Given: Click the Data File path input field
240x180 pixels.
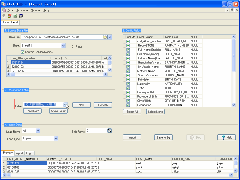Looking at the screenshot, I should pos(62,37).
